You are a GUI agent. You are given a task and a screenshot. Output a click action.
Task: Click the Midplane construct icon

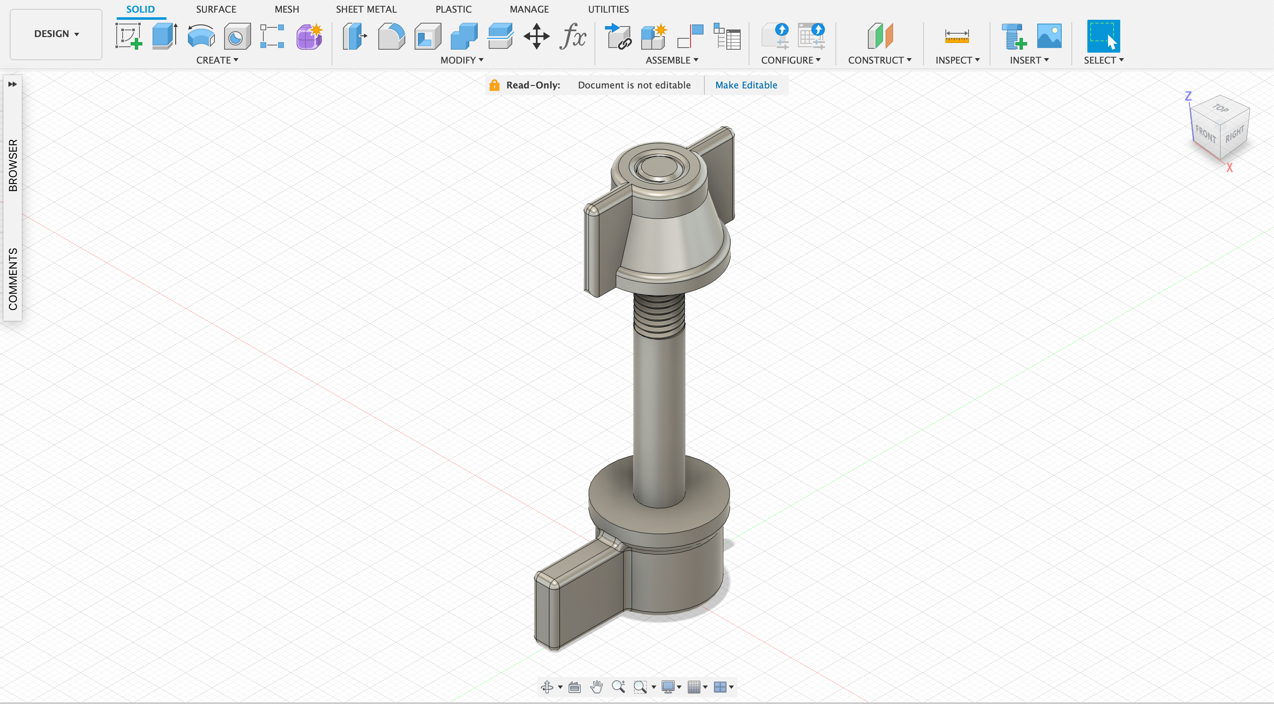point(880,36)
